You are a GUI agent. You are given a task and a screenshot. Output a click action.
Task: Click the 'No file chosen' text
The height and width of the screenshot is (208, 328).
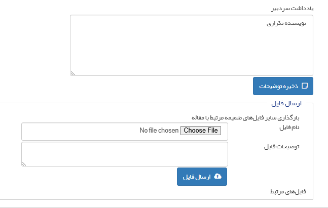tap(159, 131)
